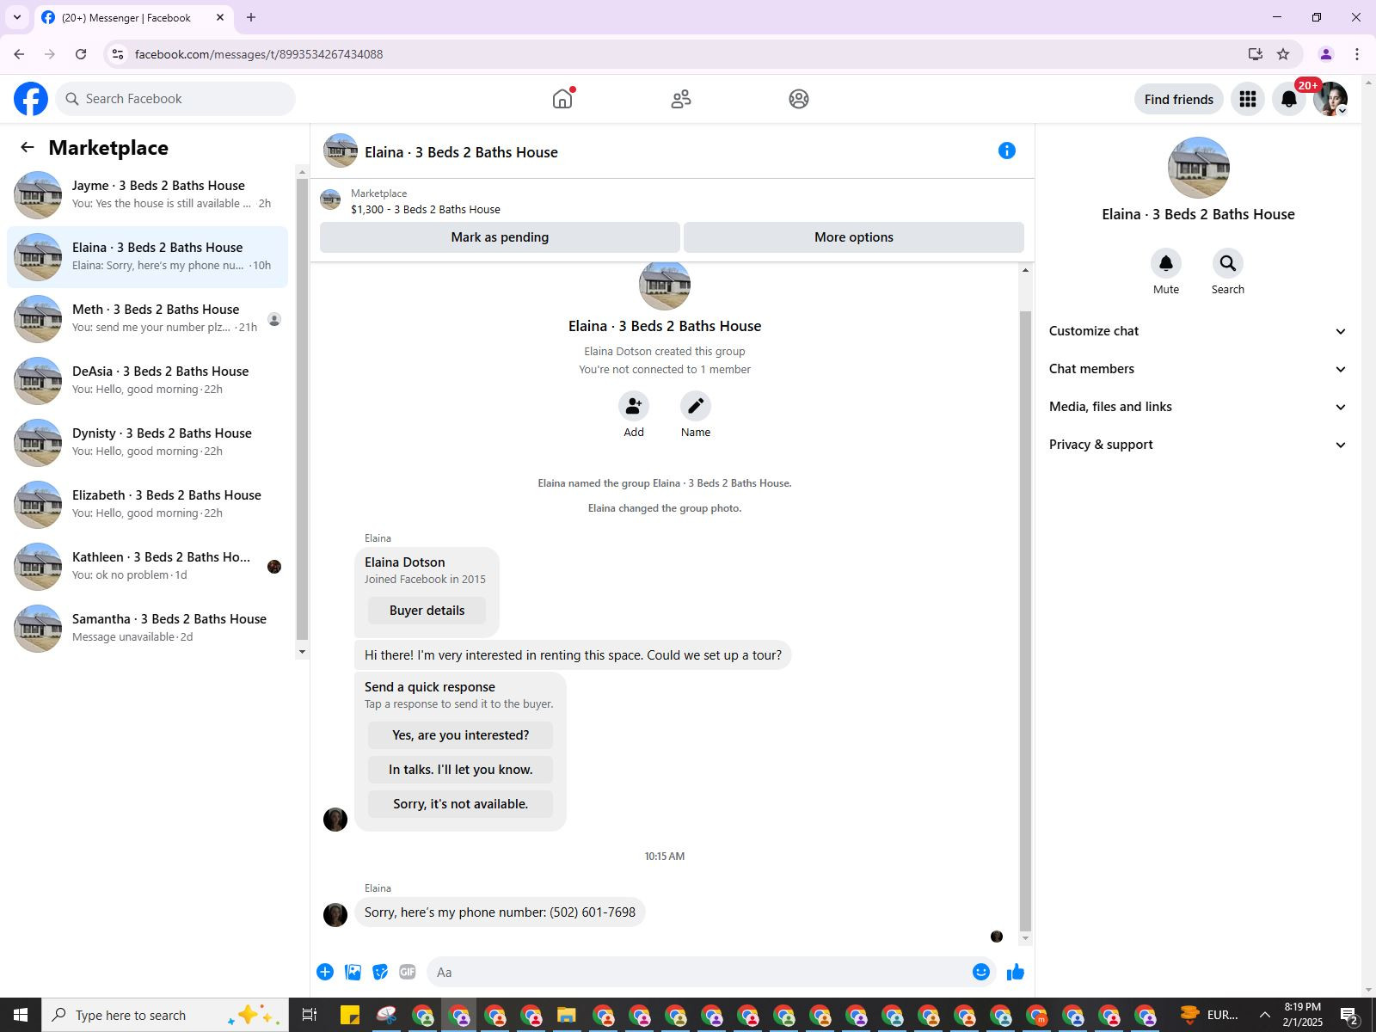Open Windows Start menu

click(21, 1015)
